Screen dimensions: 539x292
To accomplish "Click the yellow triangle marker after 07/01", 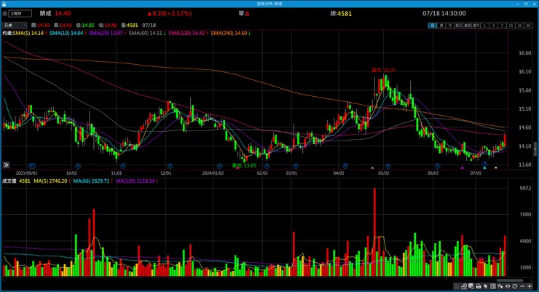I will coord(496,167).
